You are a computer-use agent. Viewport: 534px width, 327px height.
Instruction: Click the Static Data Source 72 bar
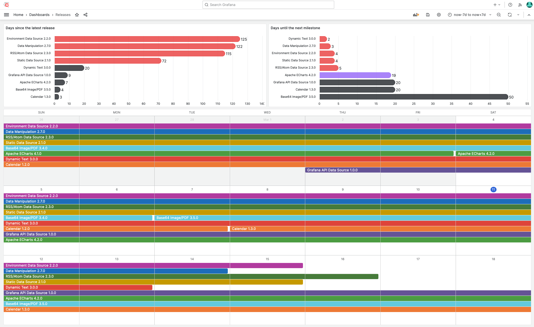108,61
